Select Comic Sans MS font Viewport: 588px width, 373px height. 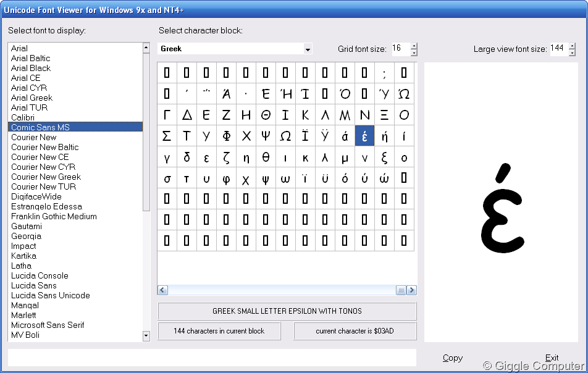75,127
